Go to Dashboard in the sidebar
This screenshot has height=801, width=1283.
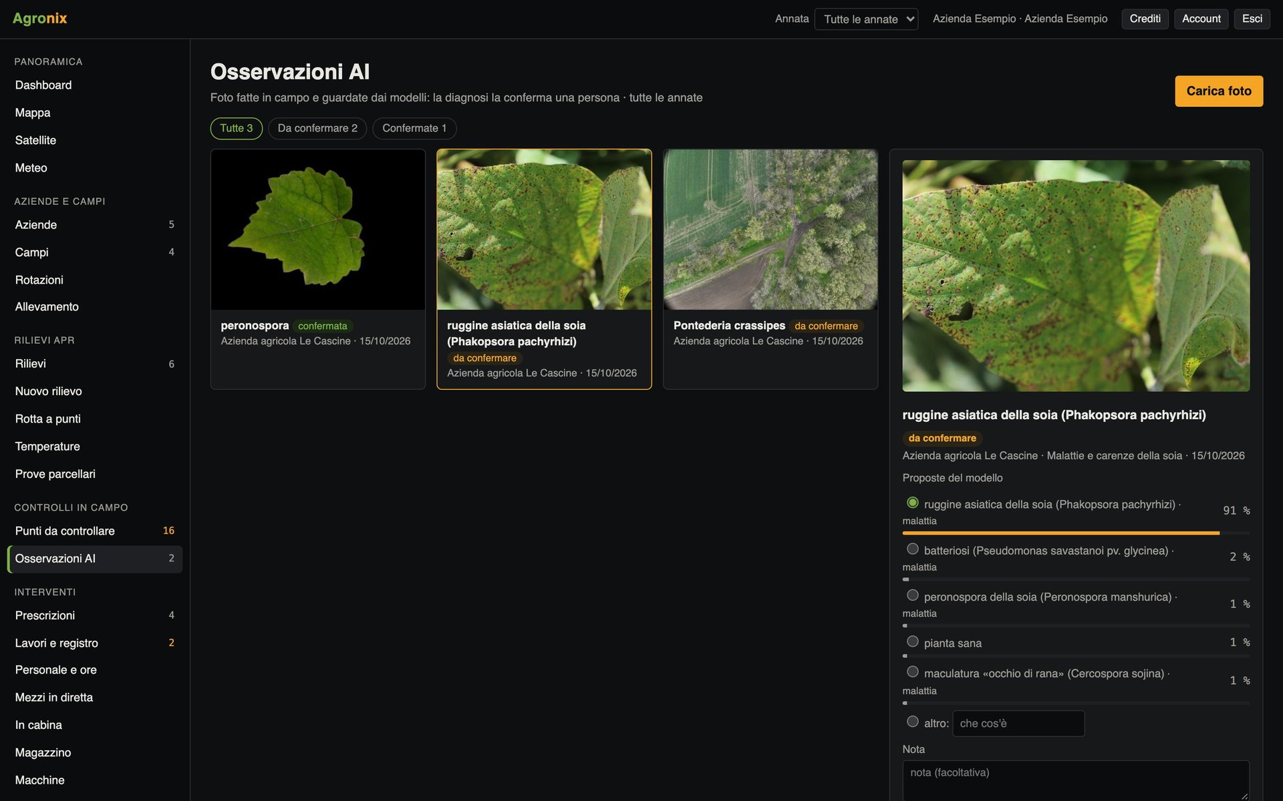[x=95, y=85]
